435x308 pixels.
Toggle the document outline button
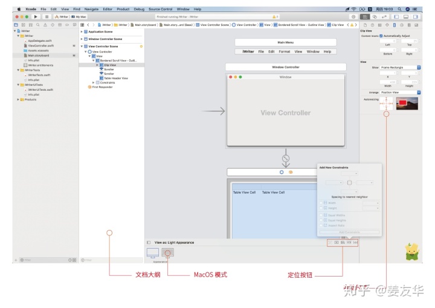coord(149,243)
